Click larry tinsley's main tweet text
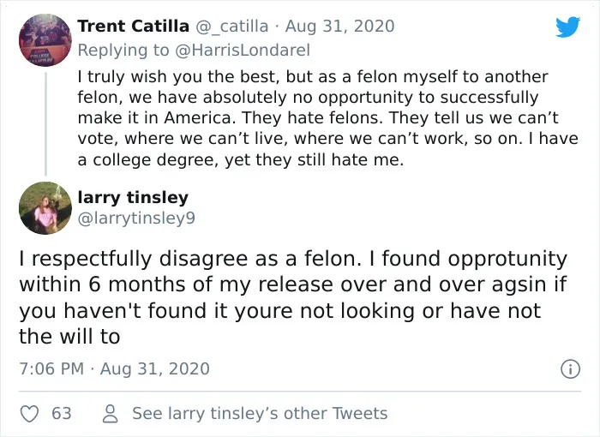This screenshot has height=437, width=600. pyautogui.click(x=293, y=297)
